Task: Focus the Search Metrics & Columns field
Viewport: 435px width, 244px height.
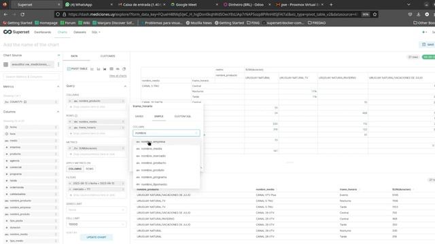Action: tap(31, 77)
